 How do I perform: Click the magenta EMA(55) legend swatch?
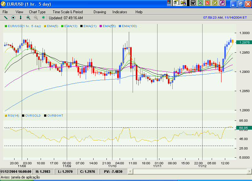click(x=101, y=26)
